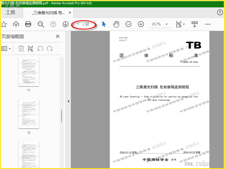Click the total page count / 22
This screenshot has height=169, width=225.
(86, 24)
